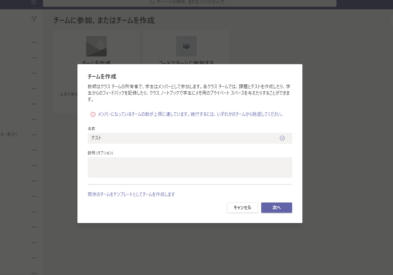This screenshot has height=275, width=393.
Task: Open the filter icon above the team list
Action: 34,19
